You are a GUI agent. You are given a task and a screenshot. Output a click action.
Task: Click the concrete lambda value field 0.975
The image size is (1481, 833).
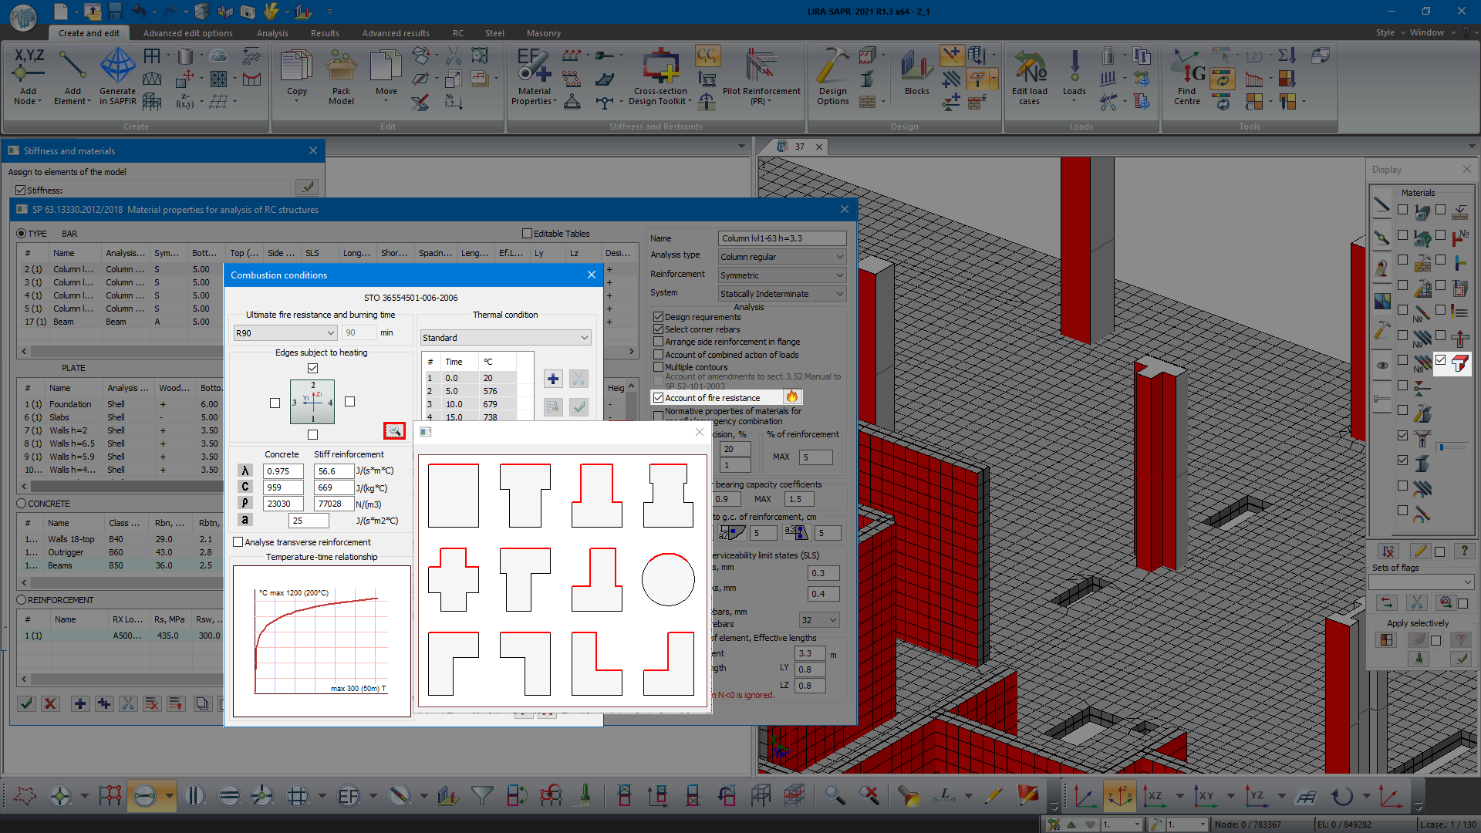click(282, 471)
